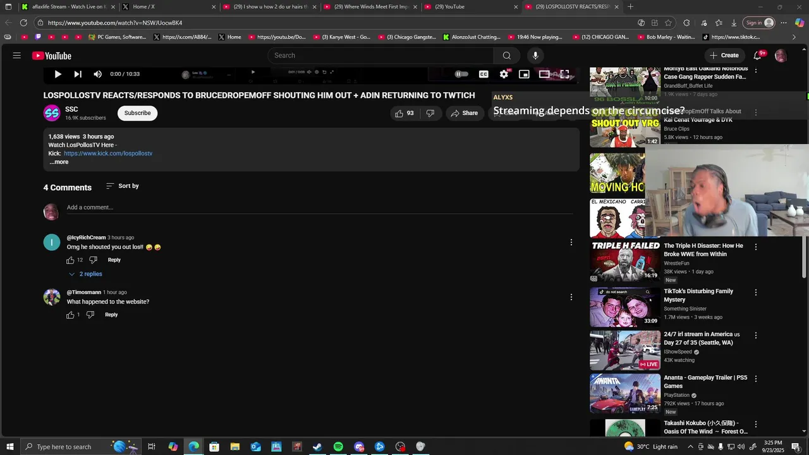This screenshot has height=455, width=809.
Task: Reload the page
Action: coord(23,23)
